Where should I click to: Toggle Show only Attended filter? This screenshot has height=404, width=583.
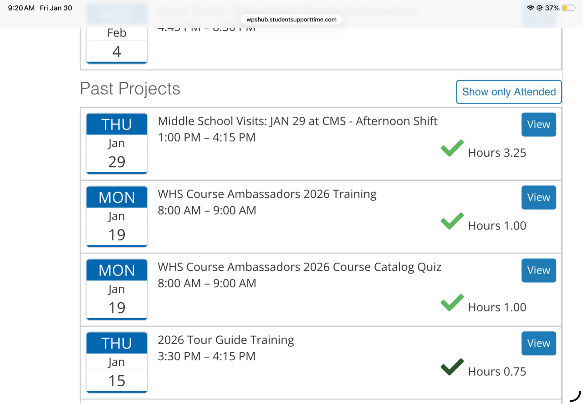[x=509, y=92]
